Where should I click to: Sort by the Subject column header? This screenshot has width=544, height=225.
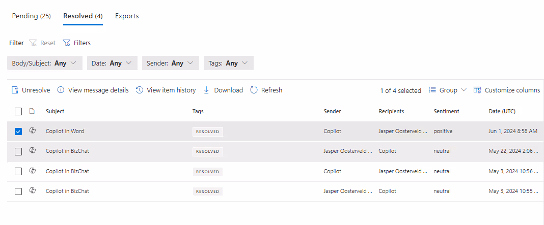coord(55,111)
